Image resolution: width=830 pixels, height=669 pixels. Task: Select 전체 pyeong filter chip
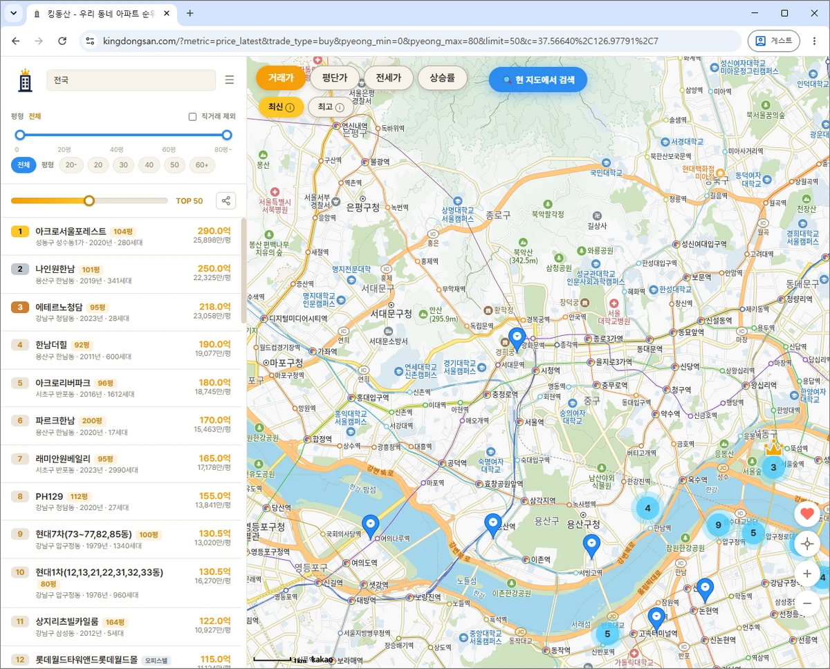[24, 165]
